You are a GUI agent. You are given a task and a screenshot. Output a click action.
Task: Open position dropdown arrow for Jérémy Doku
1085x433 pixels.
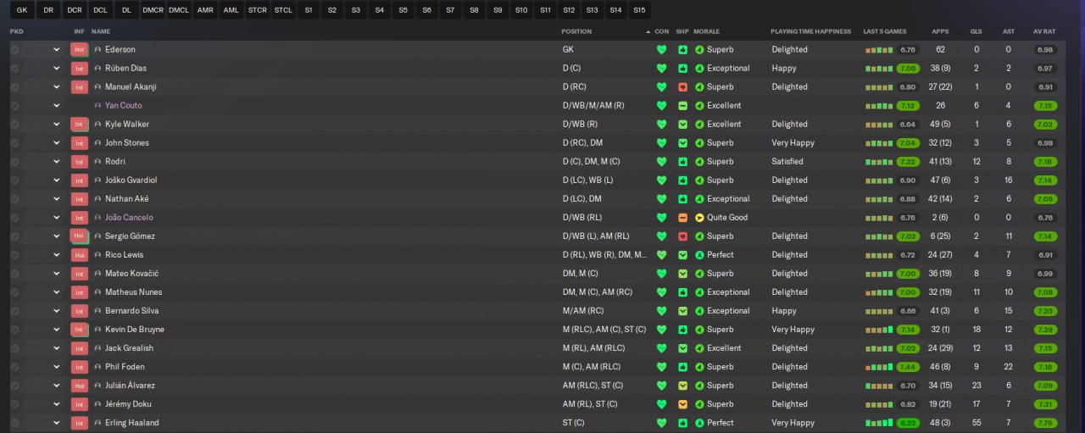coord(57,404)
